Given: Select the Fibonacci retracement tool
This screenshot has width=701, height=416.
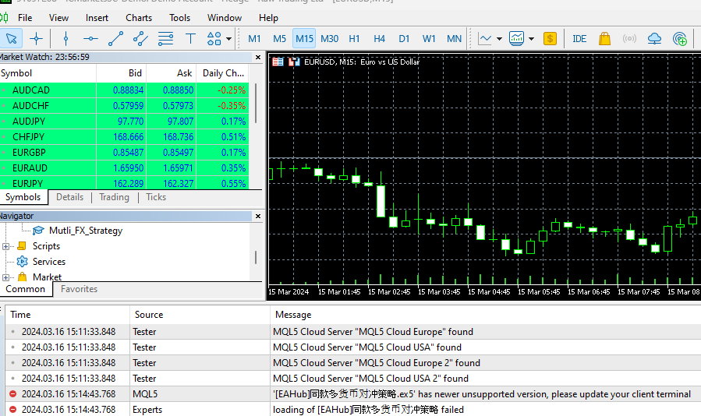Looking at the screenshot, I should 165,39.
